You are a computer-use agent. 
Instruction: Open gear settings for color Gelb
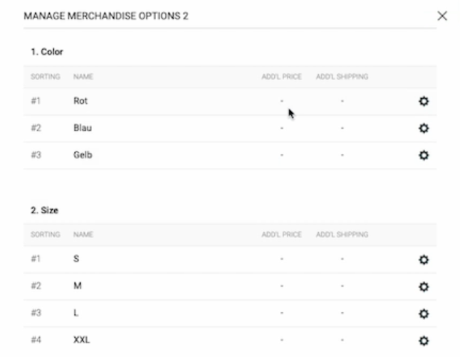(424, 155)
